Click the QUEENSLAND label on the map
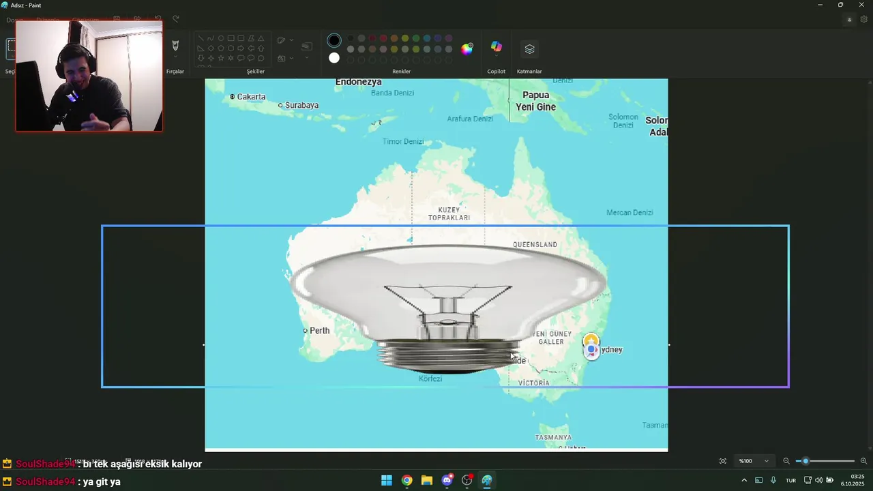Screen dimensions: 873x491 tap(535, 244)
